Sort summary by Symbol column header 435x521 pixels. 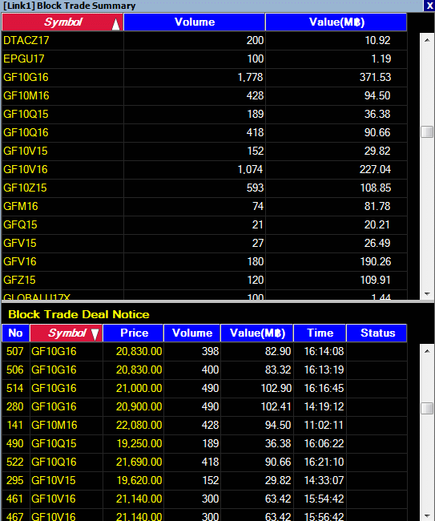(x=62, y=22)
